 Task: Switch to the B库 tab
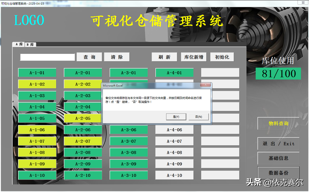pyautogui.click(x=30, y=45)
